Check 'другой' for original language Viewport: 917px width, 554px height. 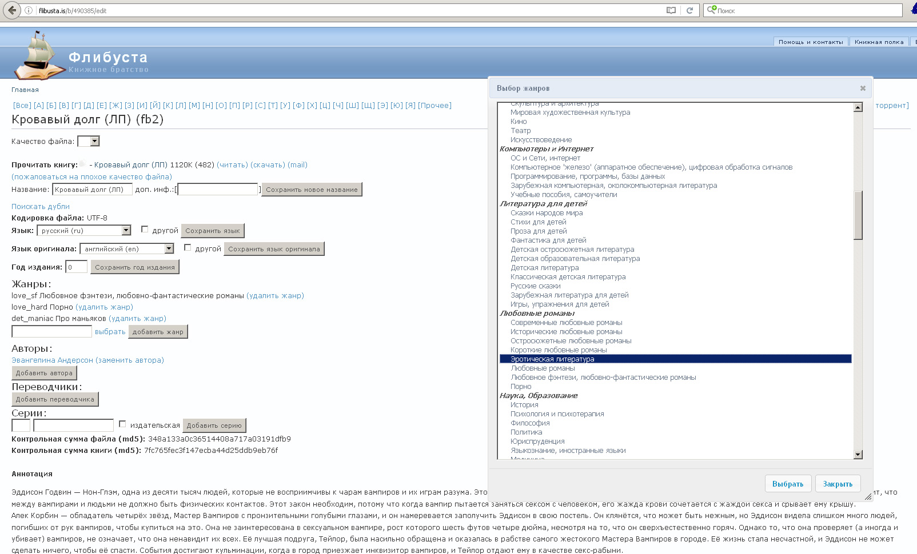(x=188, y=248)
